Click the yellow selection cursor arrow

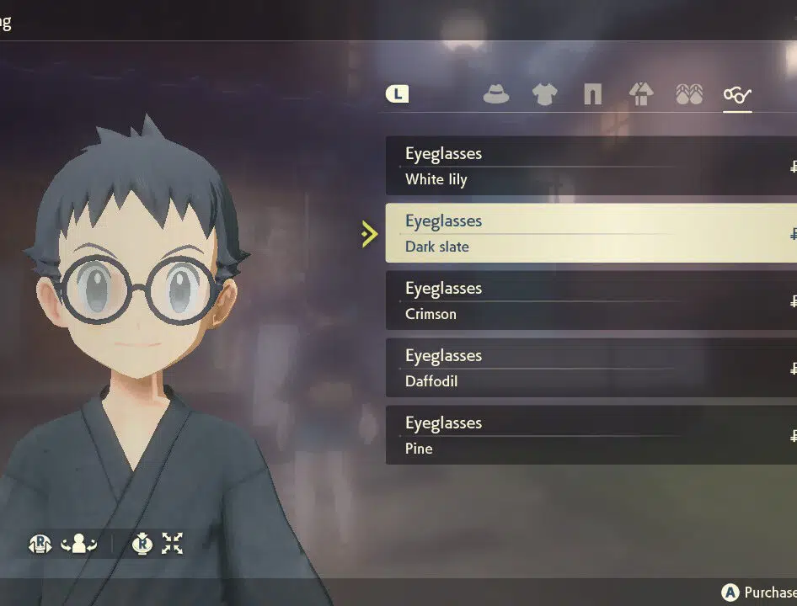click(x=370, y=234)
